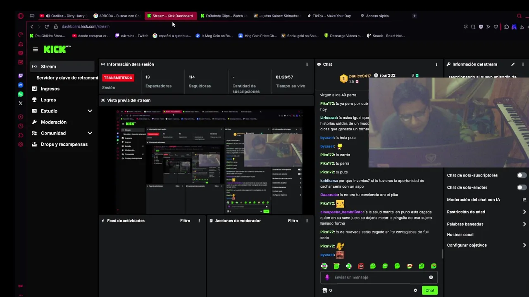Open Twitch from the Opera sidebar
Screen dimensions: 529x297
coord(21,75)
